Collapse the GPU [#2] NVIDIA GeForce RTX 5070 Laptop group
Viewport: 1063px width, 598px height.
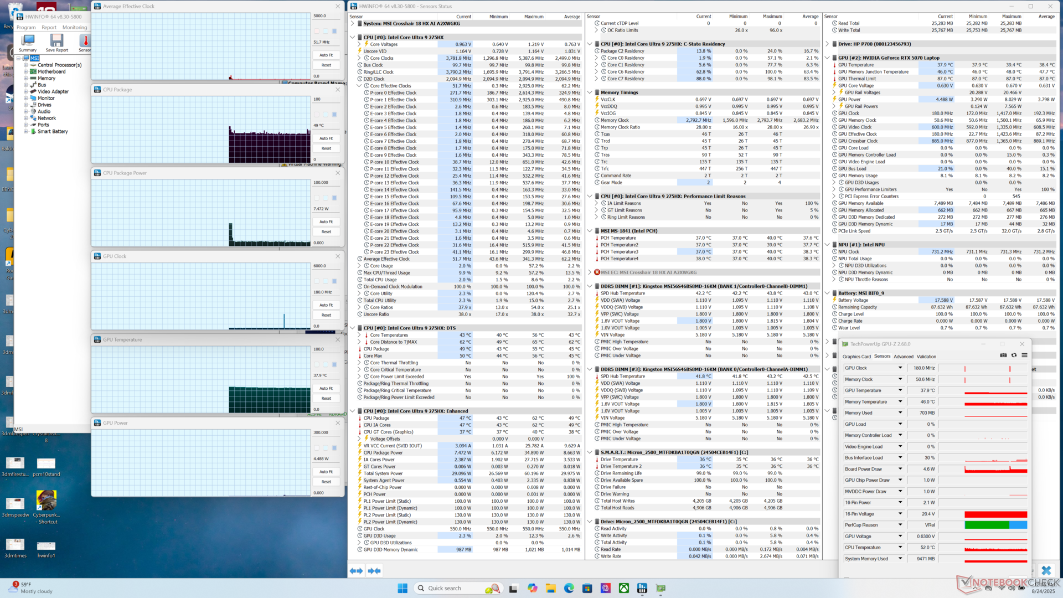(827, 58)
